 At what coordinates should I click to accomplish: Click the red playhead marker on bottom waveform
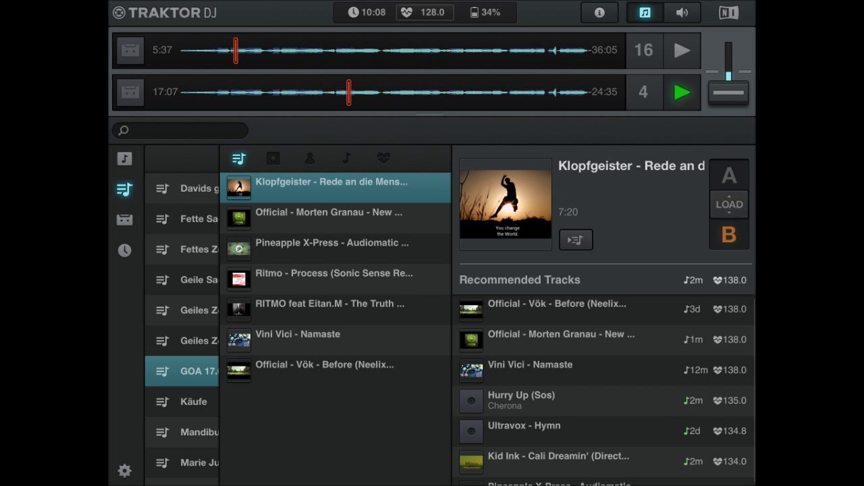point(348,92)
